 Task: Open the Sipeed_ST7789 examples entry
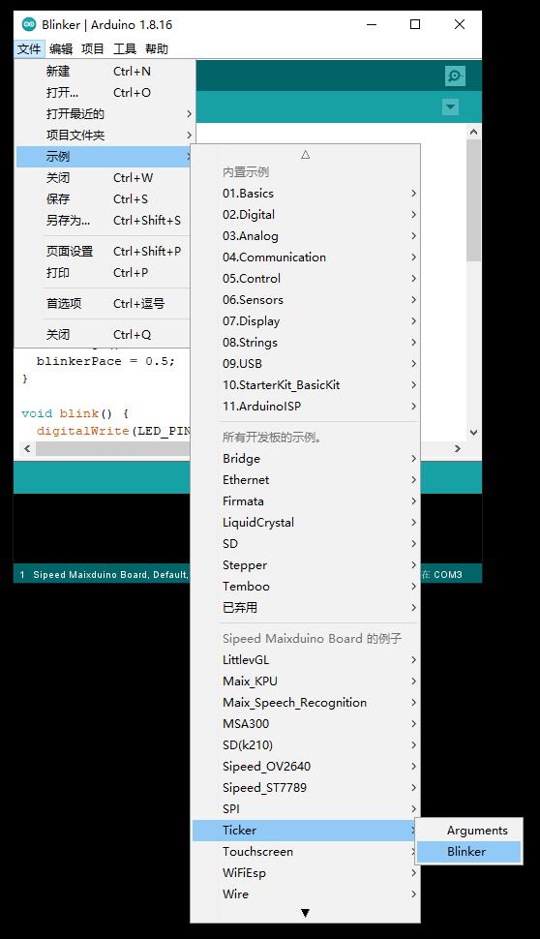click(x=305, y=787)
